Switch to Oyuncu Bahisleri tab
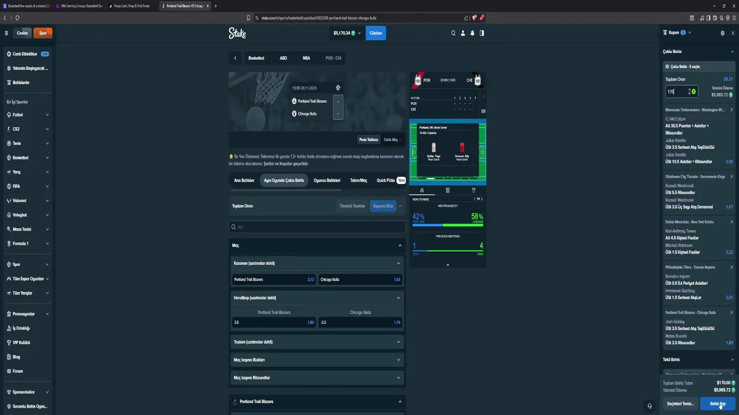739x415 pixels. pyautogui.click(x=327, y=180)
